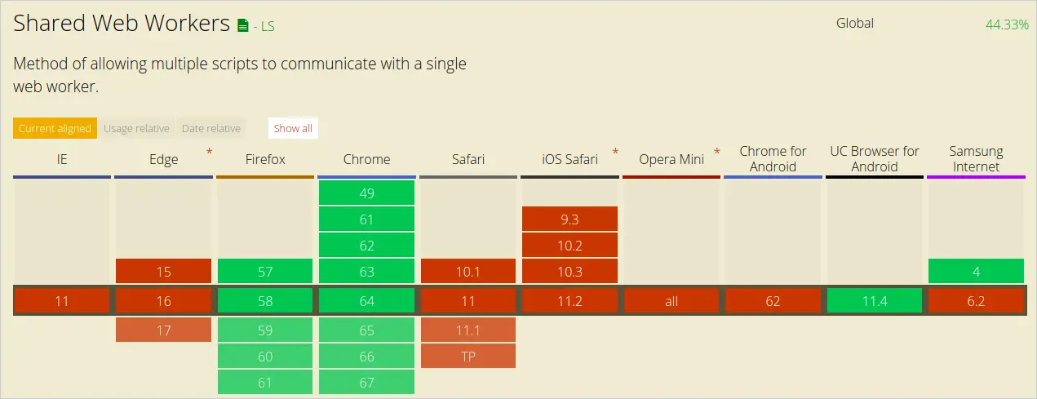Click the Firefox column header
This screenshot has width=1037, height=399.
[x=265, y=159]
